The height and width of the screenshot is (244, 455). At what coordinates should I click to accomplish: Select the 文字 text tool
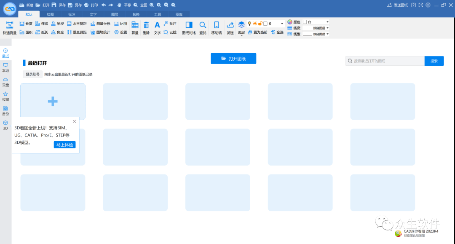point(157,28)
